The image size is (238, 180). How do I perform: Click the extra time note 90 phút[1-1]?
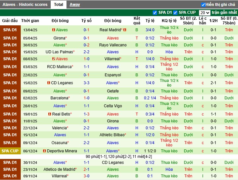coord(96,157)
